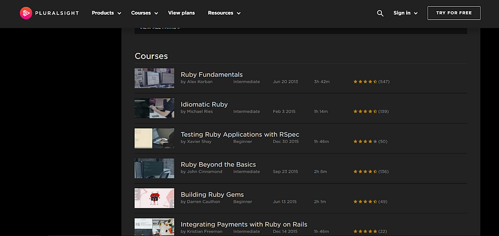Open Ruby Beyond the Basics course
The width and height of the screenshot is (499, 236).
click(x=218, y=165)
